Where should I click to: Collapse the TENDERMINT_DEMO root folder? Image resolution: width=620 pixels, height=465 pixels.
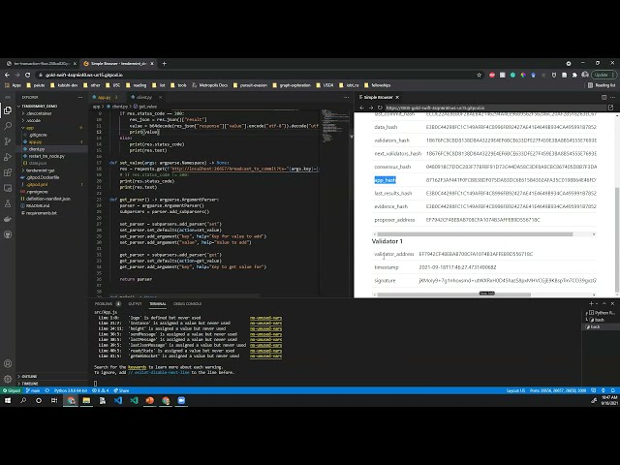pyautogui.click(x=39, y=106)
